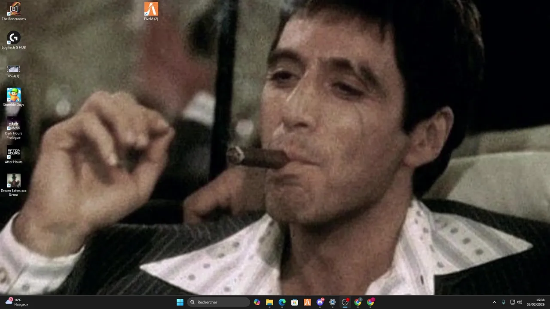Launch Stumble Guys from desktop

click(x=14, y=97)
